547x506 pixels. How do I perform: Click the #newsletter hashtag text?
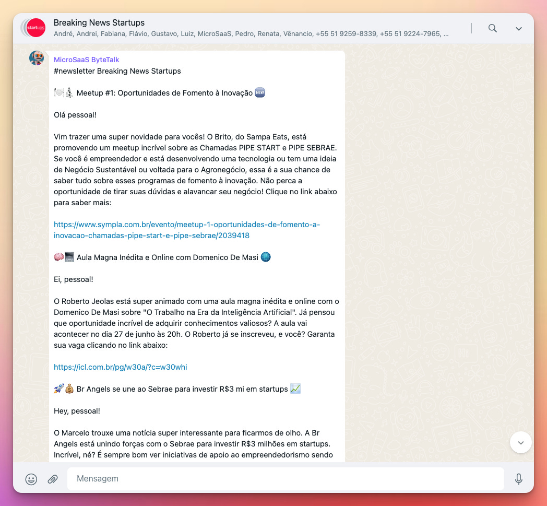pos(74,71)
